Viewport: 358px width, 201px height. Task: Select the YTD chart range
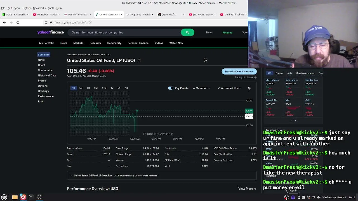click(x=104, y=88)
